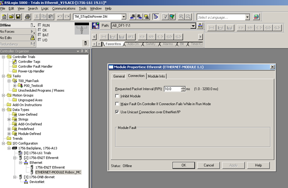Check Major Fault On Controller option

(117, 104)
